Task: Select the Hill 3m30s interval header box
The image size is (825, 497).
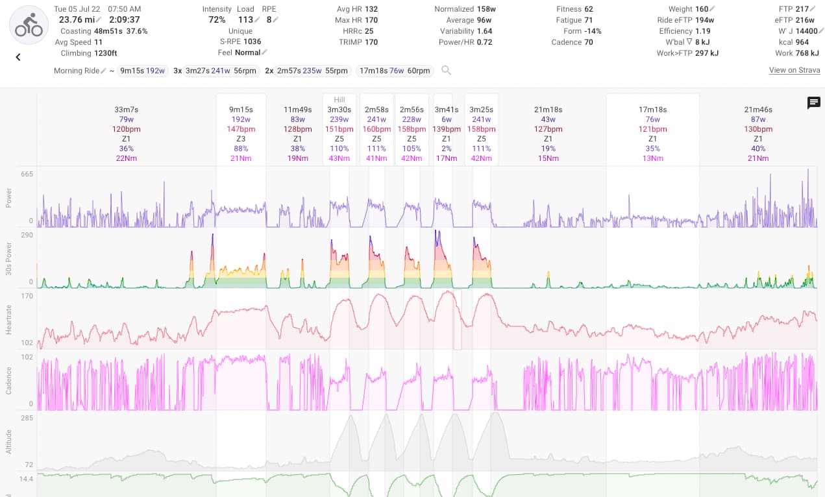Action: [x=339, y=129]
